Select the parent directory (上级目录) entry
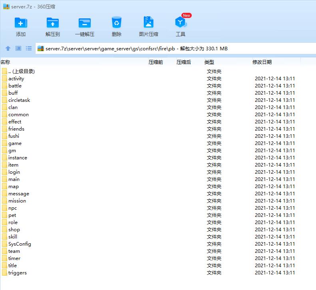 point(21,71)
